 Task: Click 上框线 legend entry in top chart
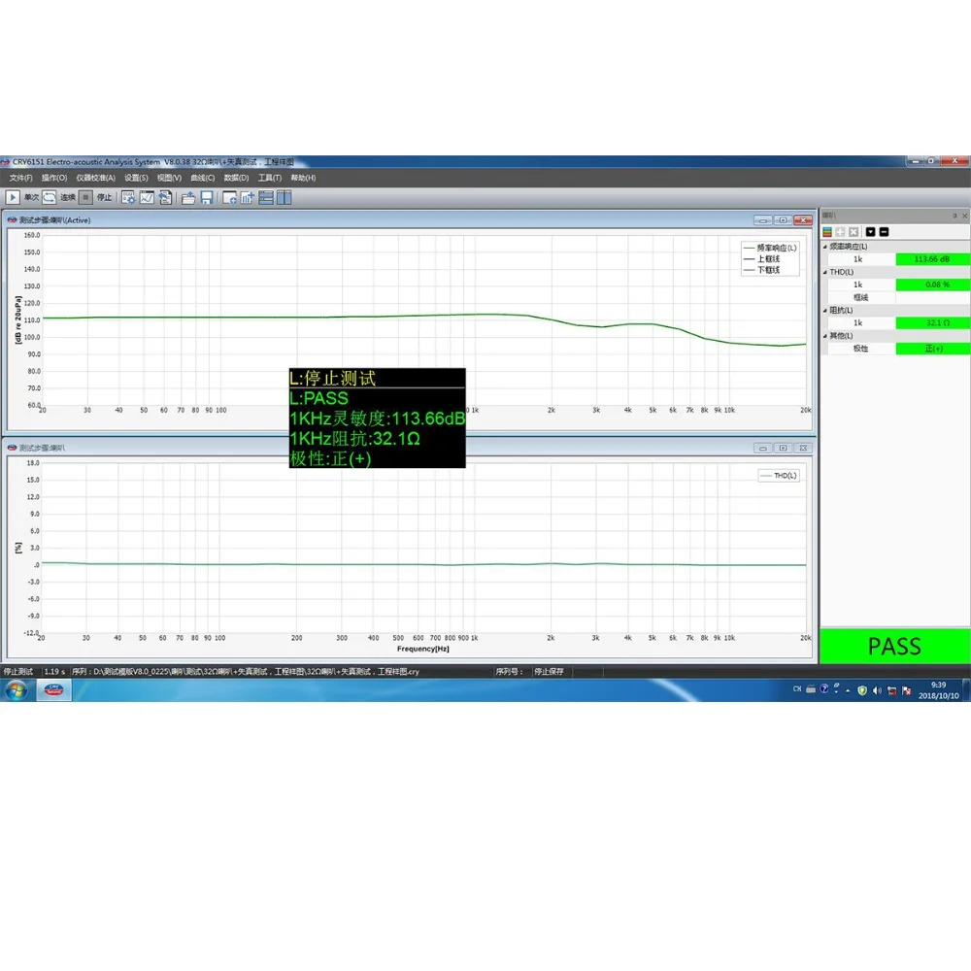[761, 259]
